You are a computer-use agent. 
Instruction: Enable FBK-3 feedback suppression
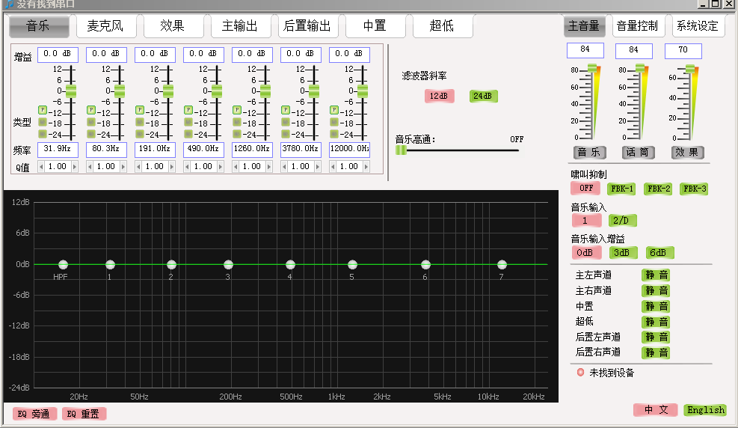(x=694, y=189)
